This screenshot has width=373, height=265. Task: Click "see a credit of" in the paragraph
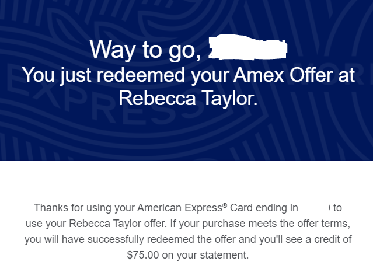click(319, 239)
